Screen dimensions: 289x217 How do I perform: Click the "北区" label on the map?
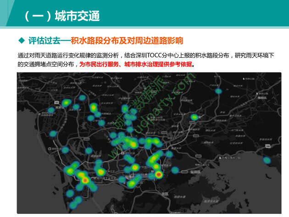coord(165,194)
